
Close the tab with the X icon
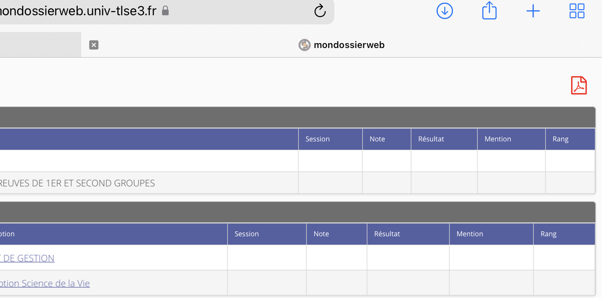(x=94, y=45)
